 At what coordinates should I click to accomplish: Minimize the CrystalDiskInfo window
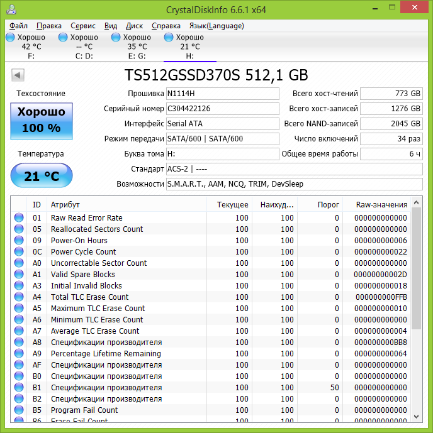tap(375, 8)
